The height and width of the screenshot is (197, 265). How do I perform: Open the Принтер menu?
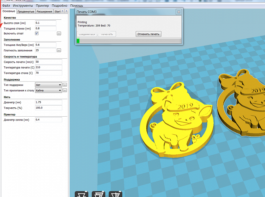[x=42, y=6]
